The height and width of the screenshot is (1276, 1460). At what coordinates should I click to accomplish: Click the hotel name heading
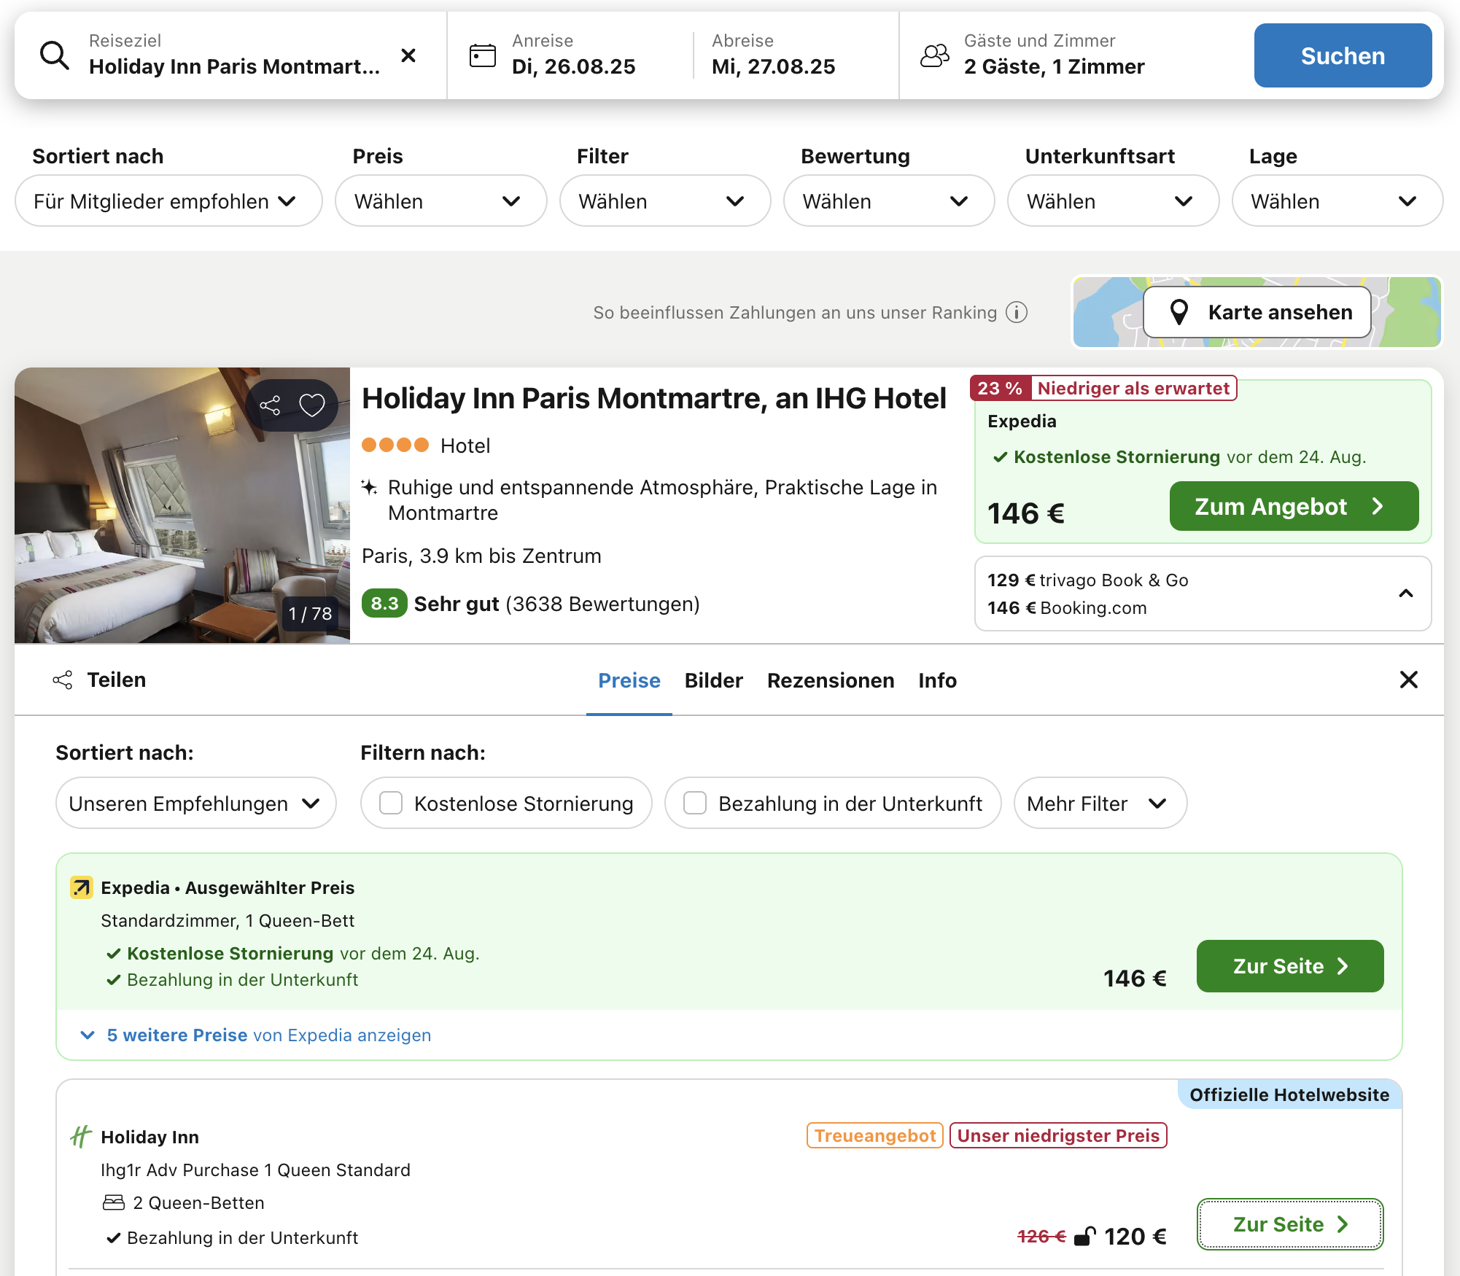654,398
